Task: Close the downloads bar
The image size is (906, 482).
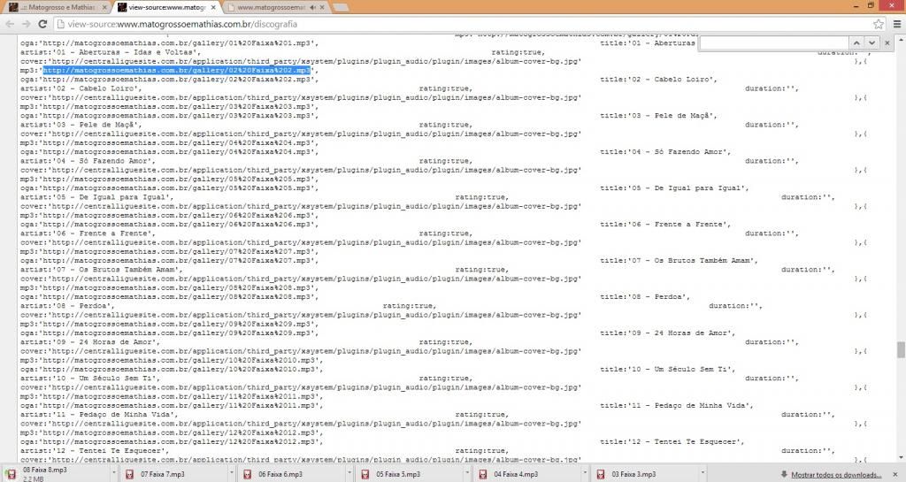Action: (x=898, y=474)
